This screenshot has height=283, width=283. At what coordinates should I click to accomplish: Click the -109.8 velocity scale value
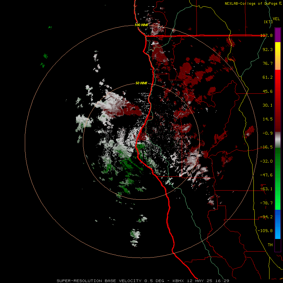(265, 231)
